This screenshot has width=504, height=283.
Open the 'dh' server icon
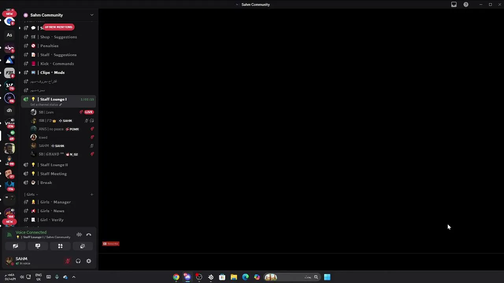click(x=9, y=110)
